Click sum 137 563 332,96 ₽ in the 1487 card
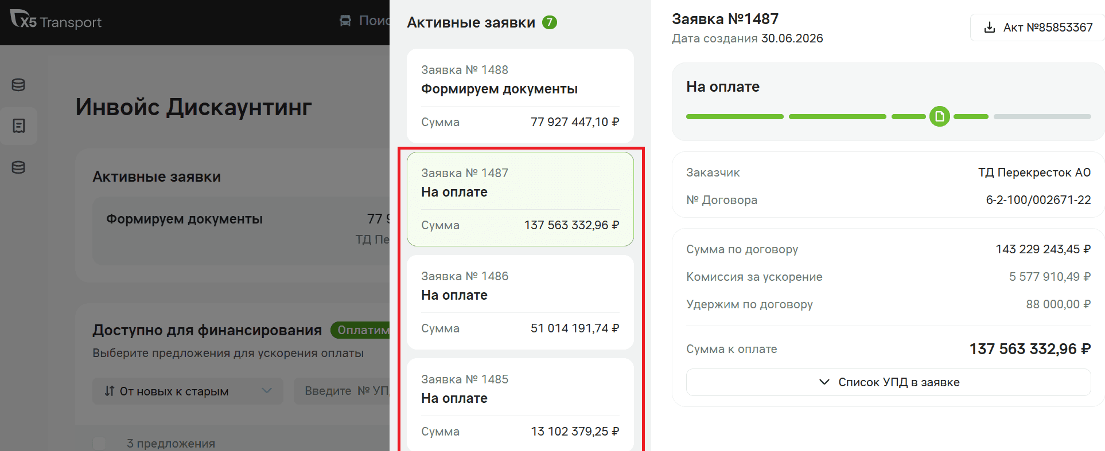 click(x=571, y=225)
